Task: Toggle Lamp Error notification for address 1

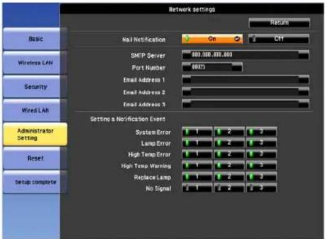Action: tap(197, 143)
